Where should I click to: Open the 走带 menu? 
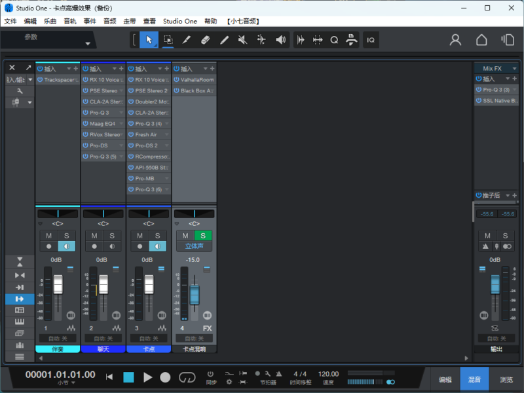coord(130,22)
